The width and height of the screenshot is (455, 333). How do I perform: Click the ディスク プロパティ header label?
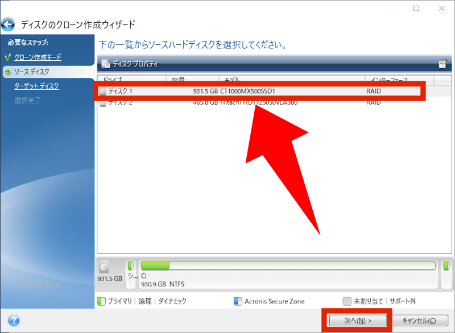pyautogui.click(x=135, y=64)
